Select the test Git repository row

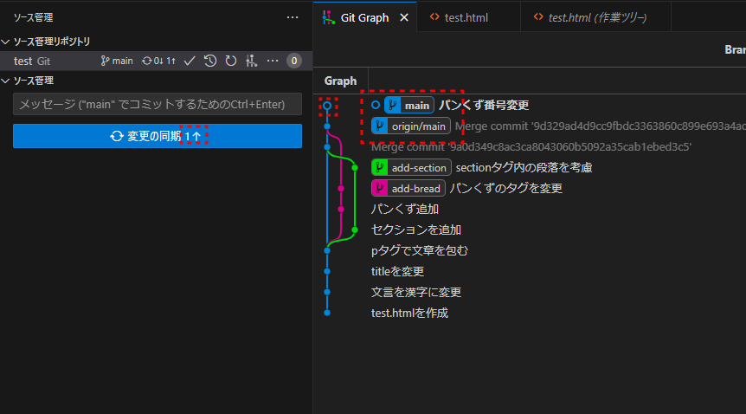pos(156,61)
